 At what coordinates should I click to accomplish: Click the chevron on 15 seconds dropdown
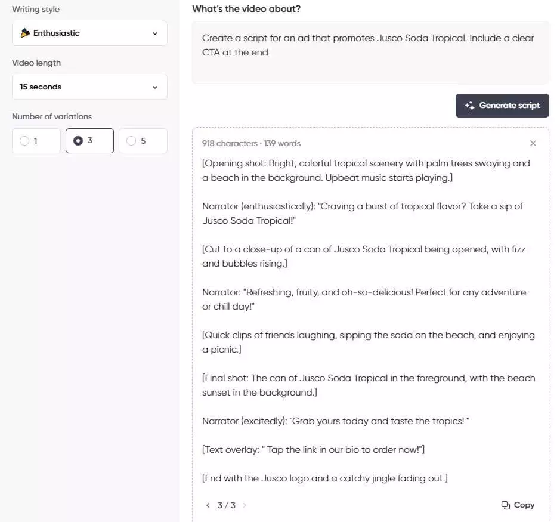click(155, 87)
